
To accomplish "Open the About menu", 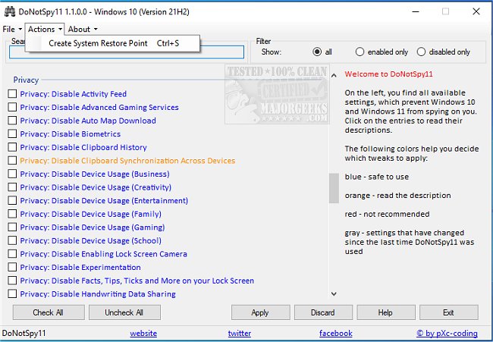I will pos(83,30).
